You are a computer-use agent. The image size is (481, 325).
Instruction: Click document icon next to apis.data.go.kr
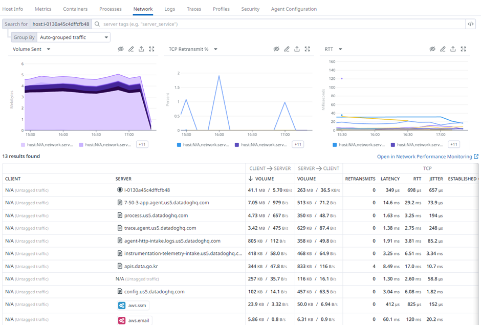(120, 266)
